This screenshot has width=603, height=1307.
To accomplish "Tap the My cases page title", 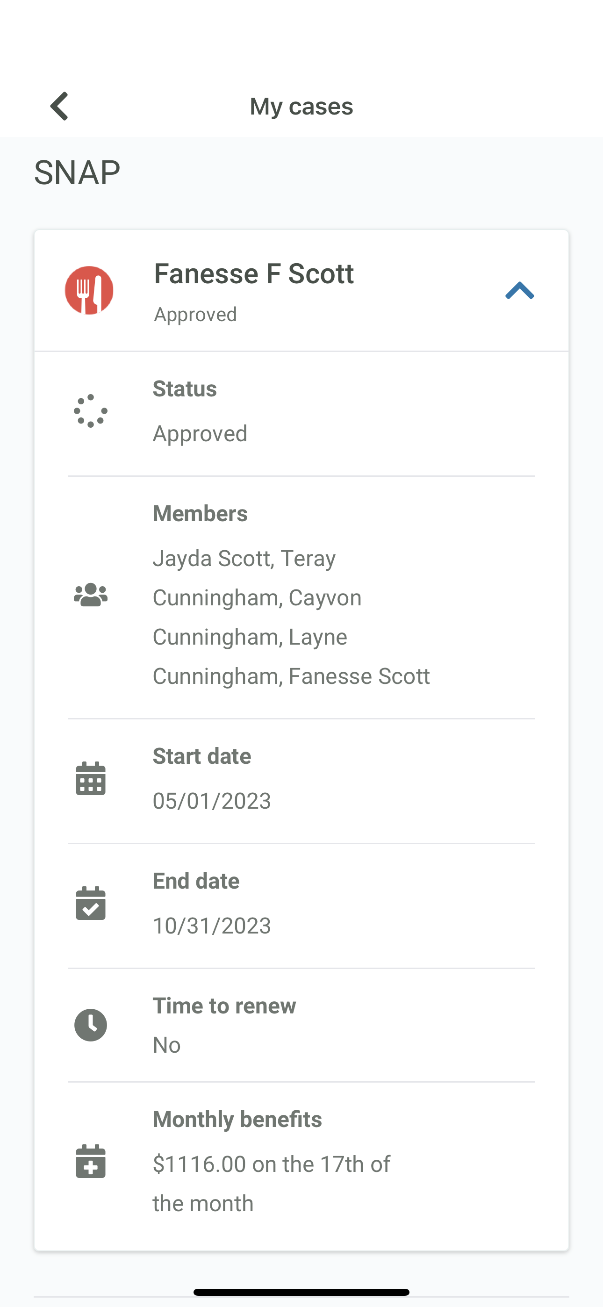I will (x=301, y=106).
